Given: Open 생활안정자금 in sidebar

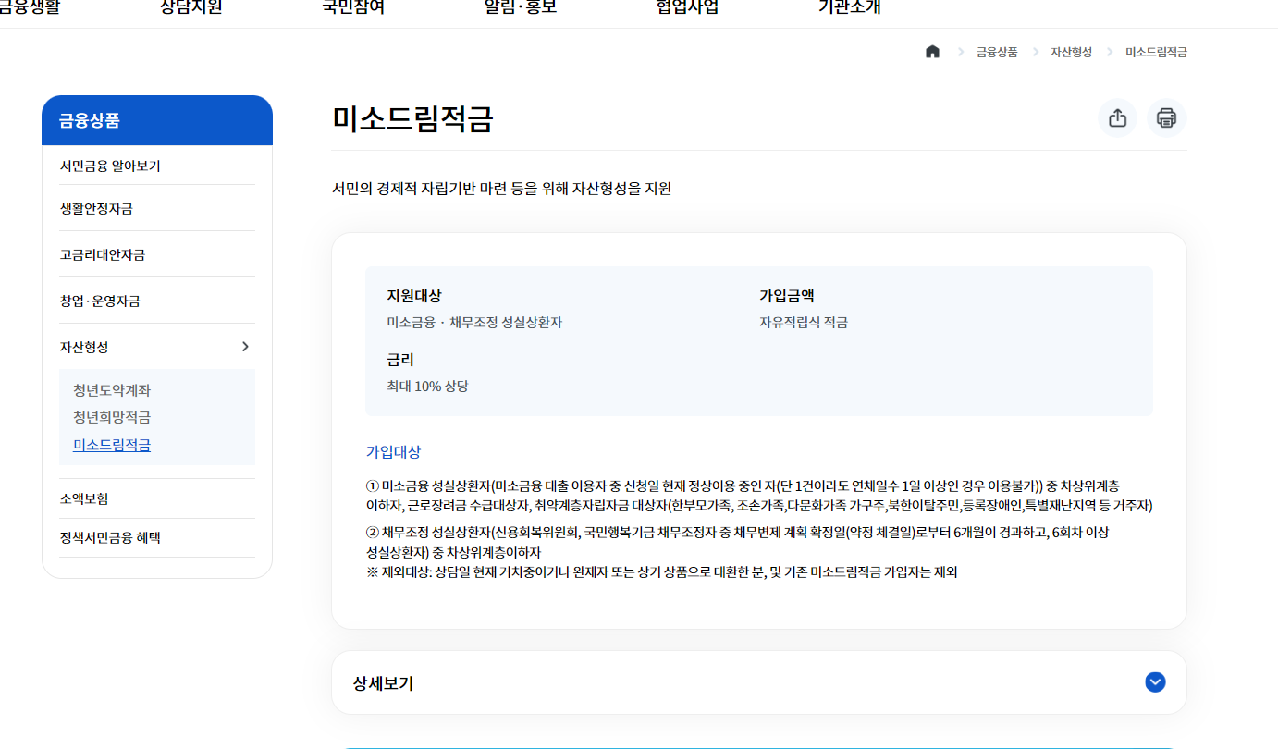Looking at the screenshot, I should tap(96, 209).
